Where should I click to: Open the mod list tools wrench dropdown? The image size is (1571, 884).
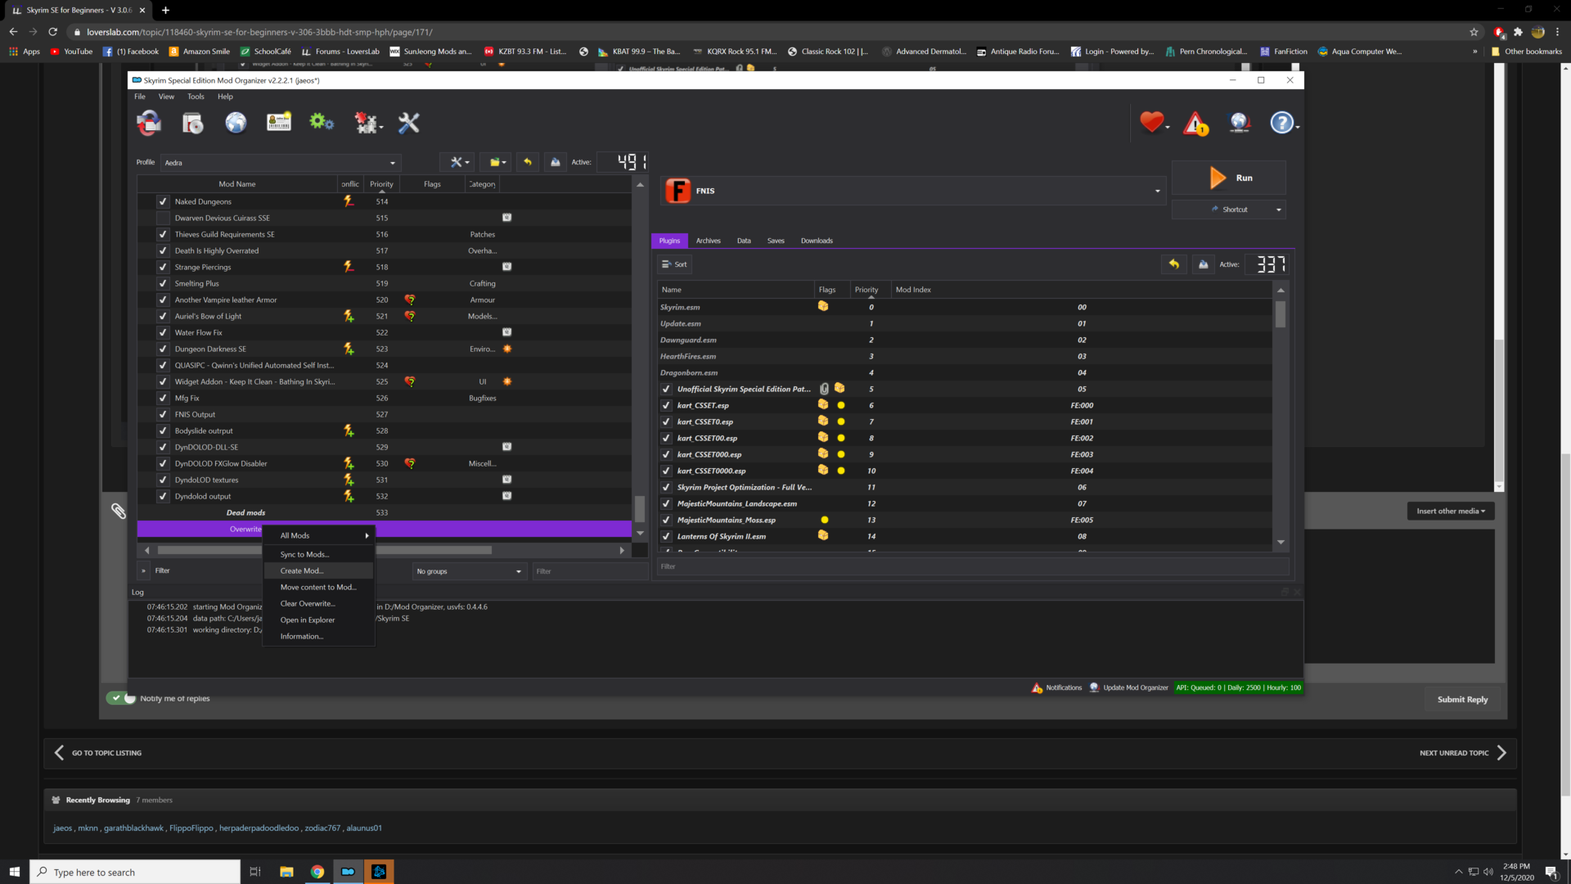coord(458,162)
